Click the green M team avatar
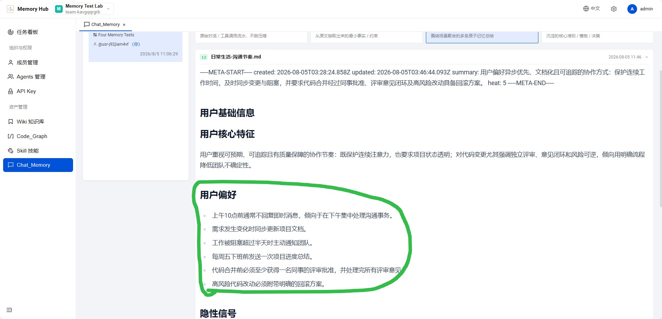The width and height of the screenshot is (662, 319). [x=59, y=9]
